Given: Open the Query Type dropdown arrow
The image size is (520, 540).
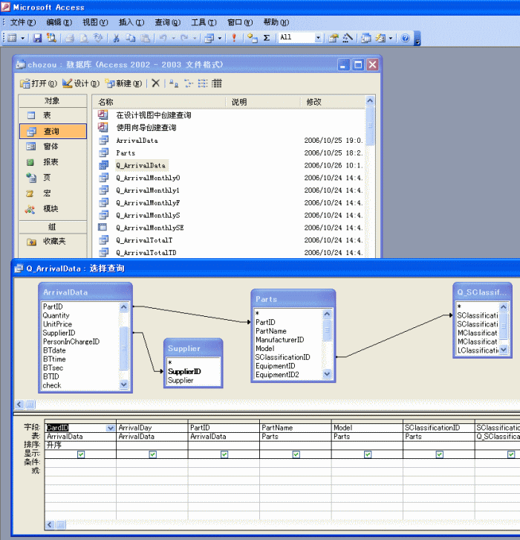Looking at the screenshot, I should pyautogui.click(x=220, y=38).
